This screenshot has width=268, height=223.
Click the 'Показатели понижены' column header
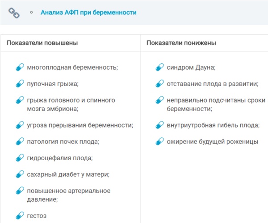(x=181, y=43)
